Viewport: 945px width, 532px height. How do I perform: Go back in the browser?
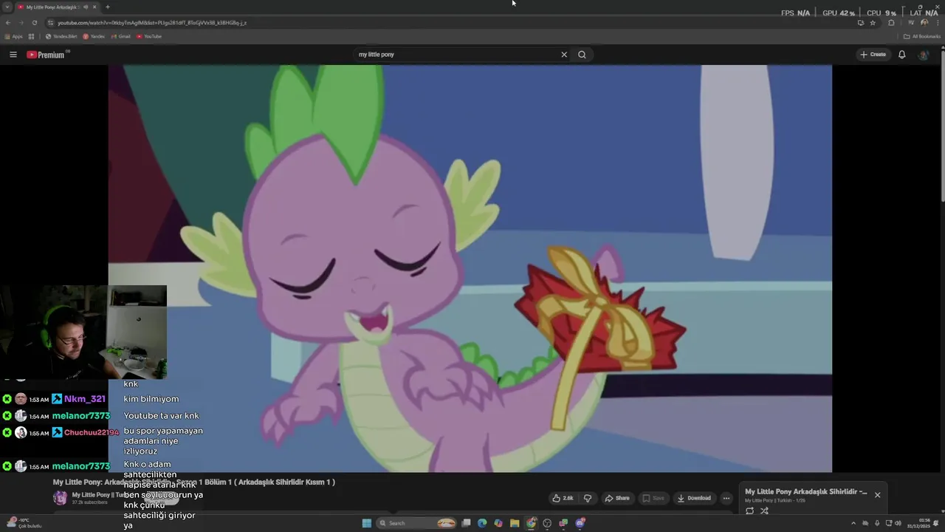pyautogui.click(x=8, y=23)
